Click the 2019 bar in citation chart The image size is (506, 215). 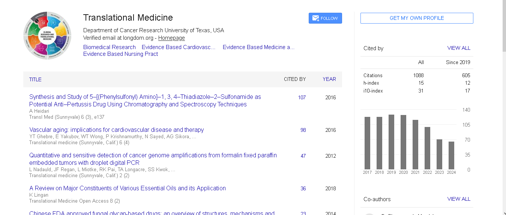[x=391, y=142]
